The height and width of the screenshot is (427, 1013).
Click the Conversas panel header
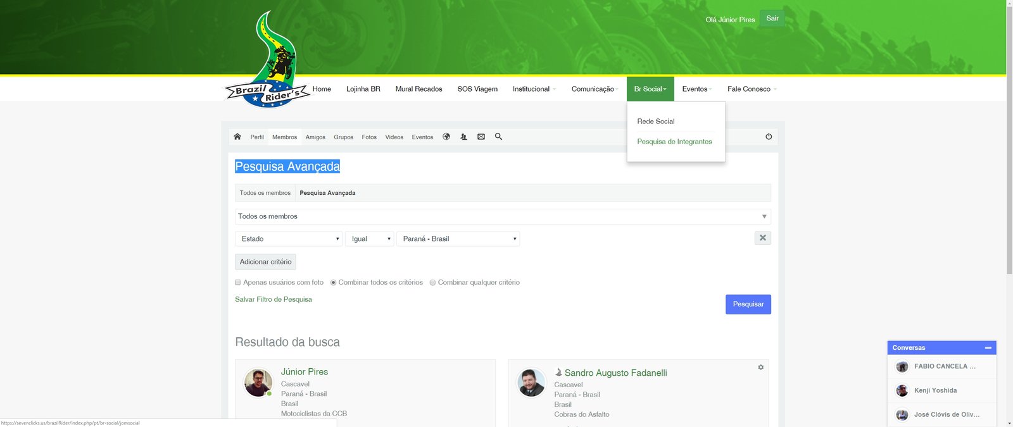click(x=941, y=348)
